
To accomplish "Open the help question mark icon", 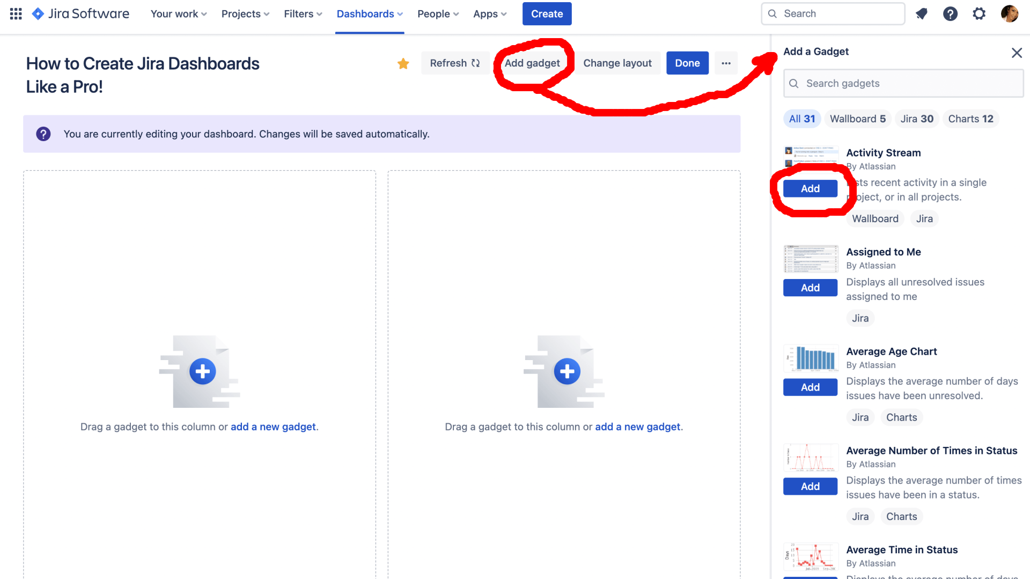I will click(950, 14).
